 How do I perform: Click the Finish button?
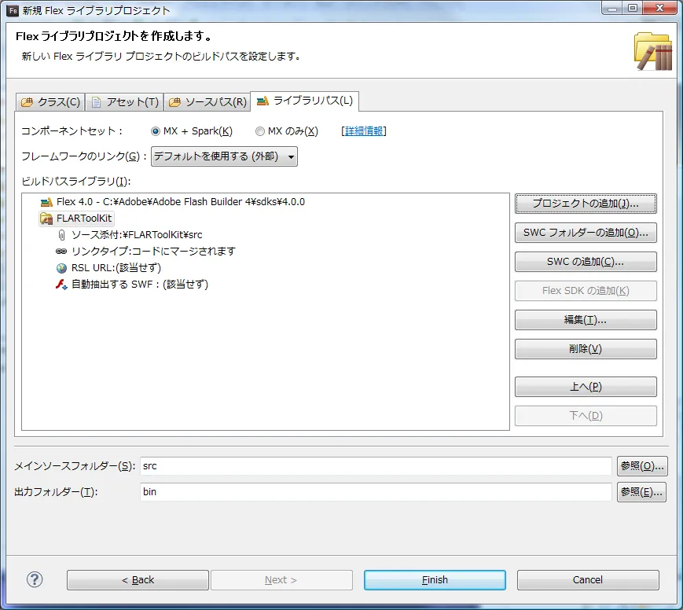pos(435,580)
